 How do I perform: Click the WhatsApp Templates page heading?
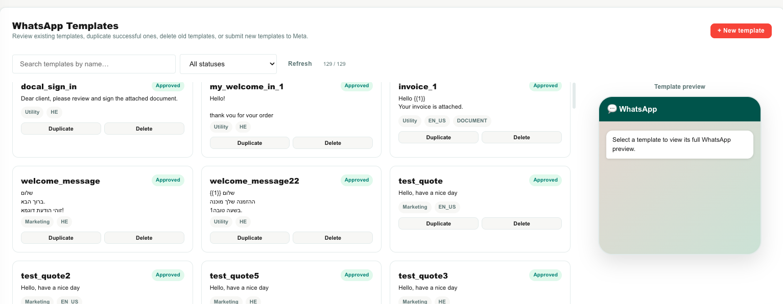click(65, 26)
